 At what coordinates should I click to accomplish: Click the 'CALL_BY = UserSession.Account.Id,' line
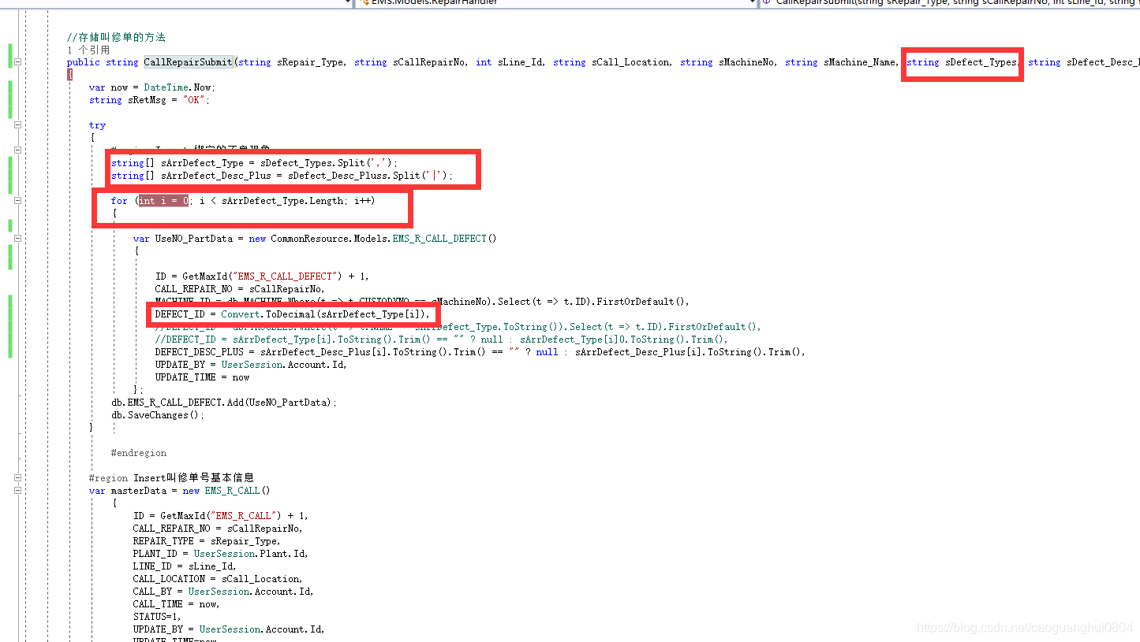tap(223, 592)
